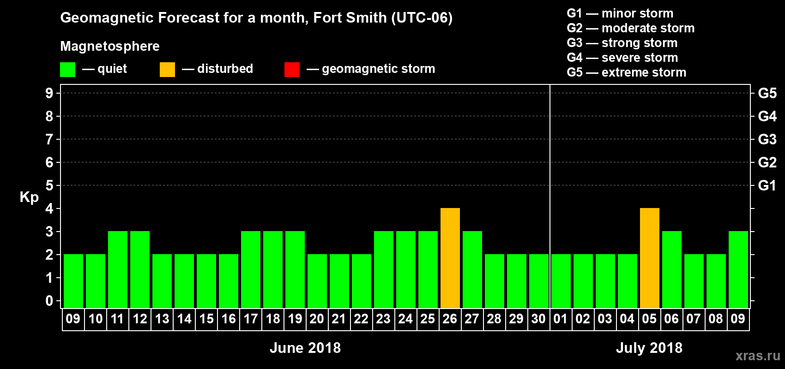Click the July 03 date label

605,319
